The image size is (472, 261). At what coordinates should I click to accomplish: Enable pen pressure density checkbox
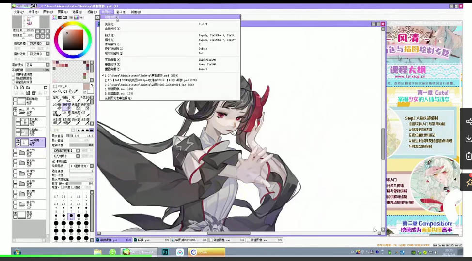(x=63, y=188)
